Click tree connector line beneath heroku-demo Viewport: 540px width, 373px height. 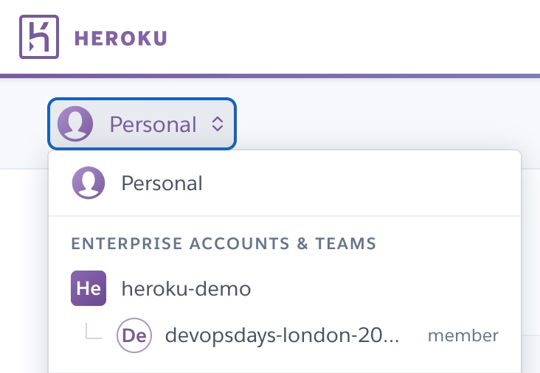click(94, 332)
